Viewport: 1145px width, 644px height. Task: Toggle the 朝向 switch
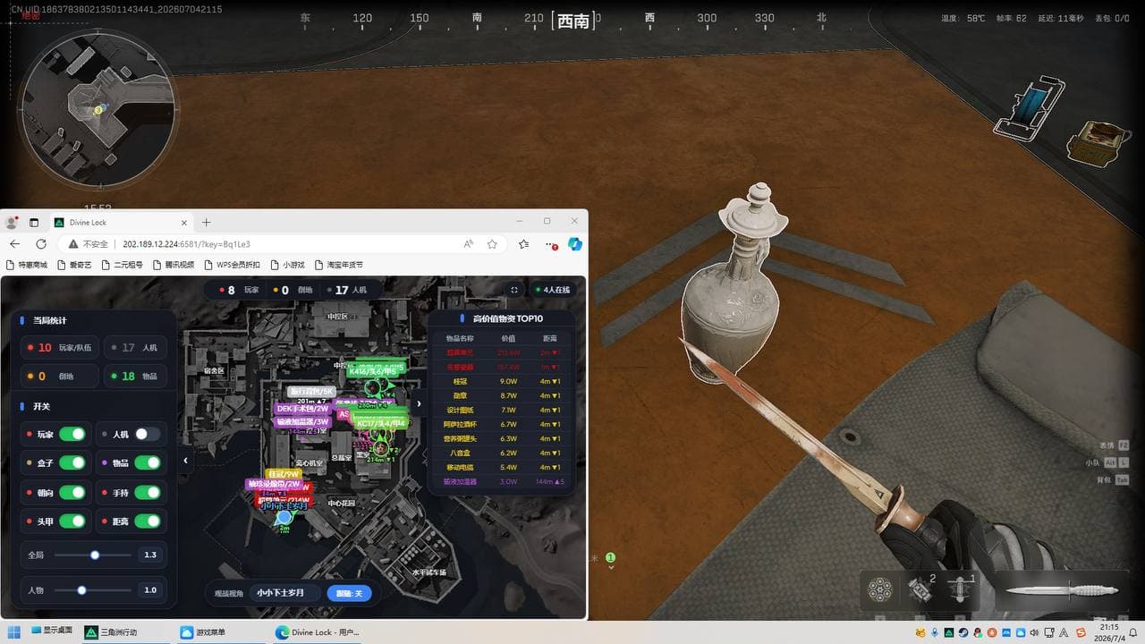pos(72,492)
